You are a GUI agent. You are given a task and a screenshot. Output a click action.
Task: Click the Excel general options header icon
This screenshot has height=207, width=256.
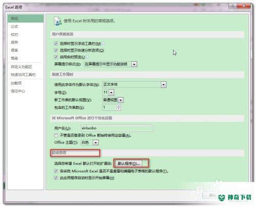pyautogui.click(x=57, y=21)
